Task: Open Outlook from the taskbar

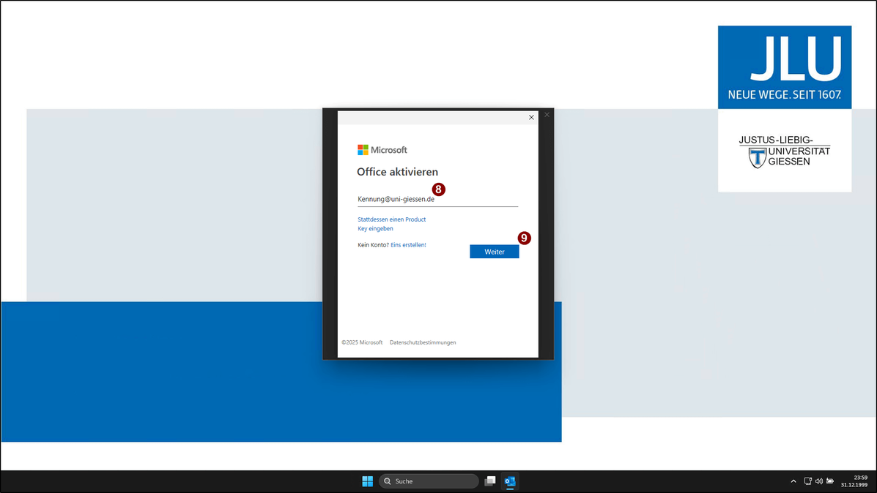Action: coord(509,481)
